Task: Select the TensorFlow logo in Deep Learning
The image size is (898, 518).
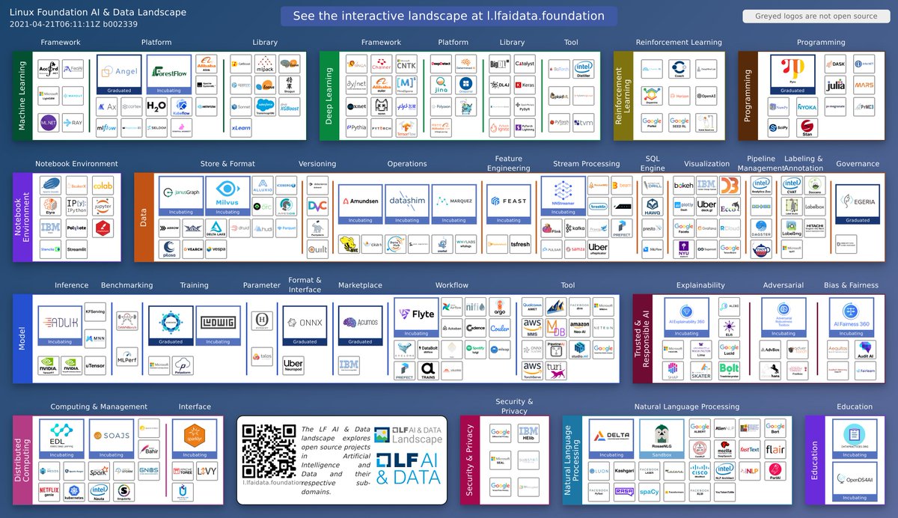Action: coord(406,128)
